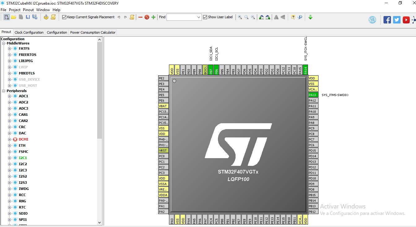Click the Undo arrow icon
The width and height of the screenshot is (416, 227).
pos(119,17)
